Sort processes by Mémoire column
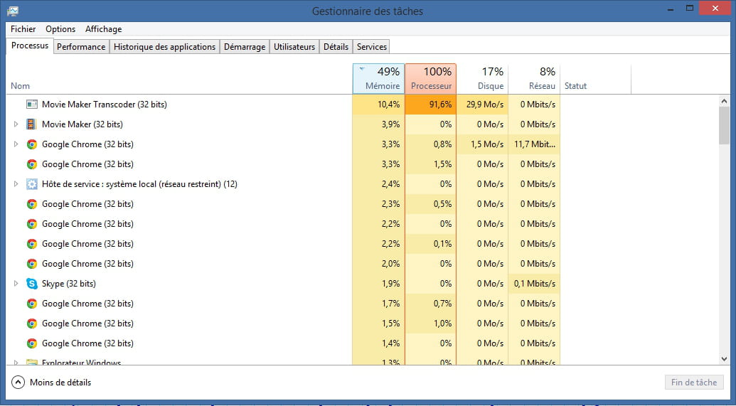 pos(378,78)
